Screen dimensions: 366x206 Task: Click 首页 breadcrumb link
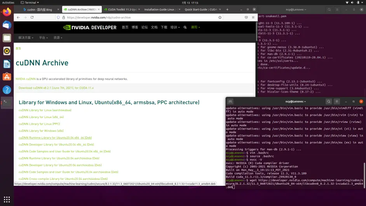coord(18,49)
